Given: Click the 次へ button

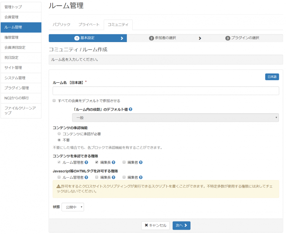Looking at the screenshot, I should click(181, 225).
